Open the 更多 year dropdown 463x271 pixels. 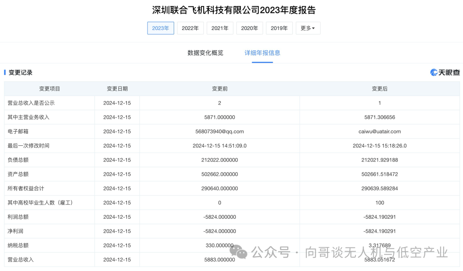pyautogui.click(x=308, y=28)
